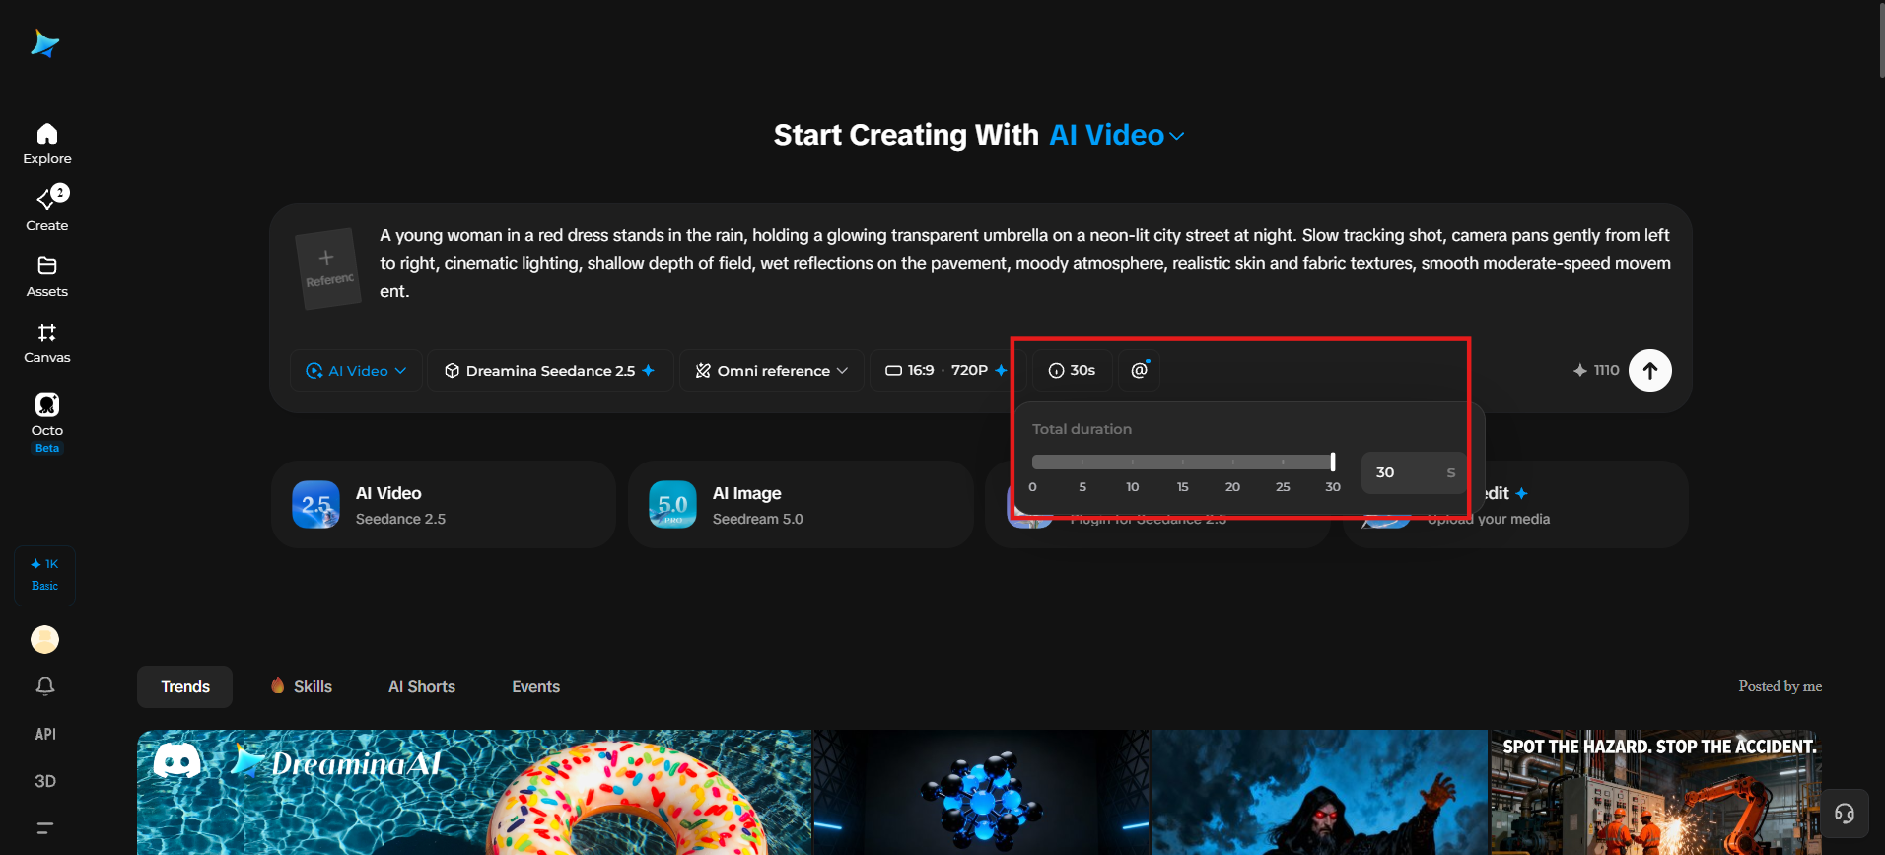
Task: Expand the Omni reference dropdown
Action: 772,371
